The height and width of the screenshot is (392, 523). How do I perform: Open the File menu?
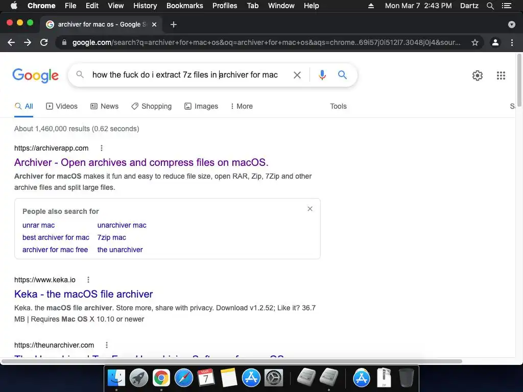(70, 6)
